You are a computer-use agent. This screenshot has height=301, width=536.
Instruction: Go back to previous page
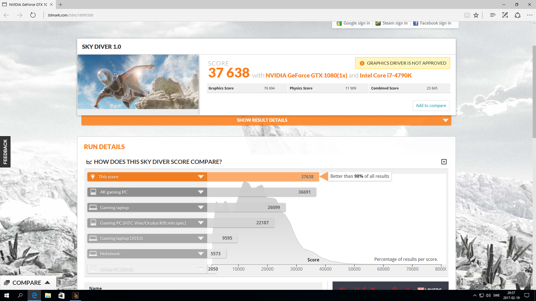click(6, 15)
